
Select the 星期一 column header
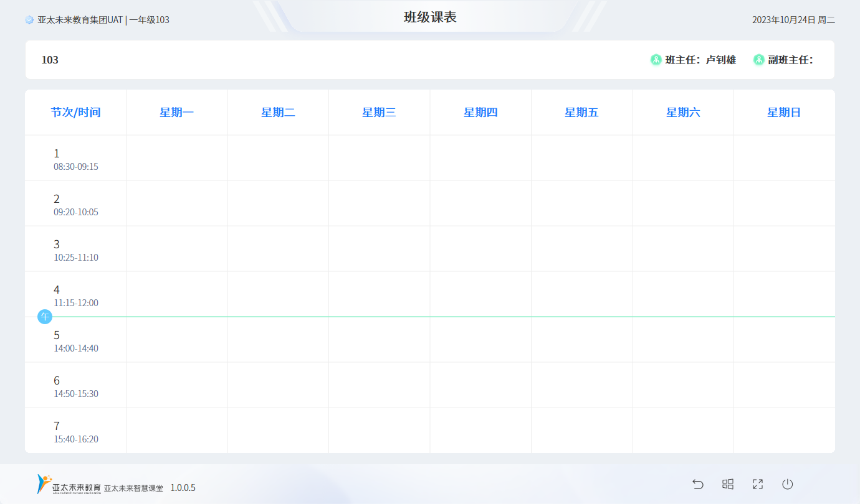point(177,113)
